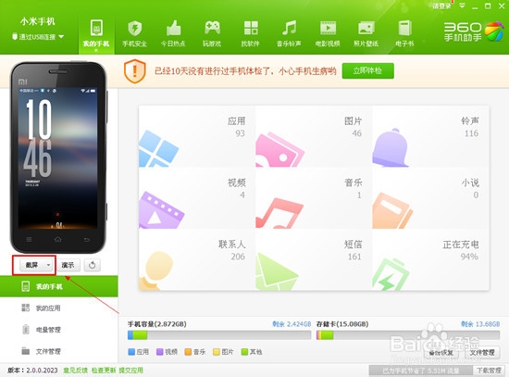Click the phone screen preview thumbnail

coord(57,157)
